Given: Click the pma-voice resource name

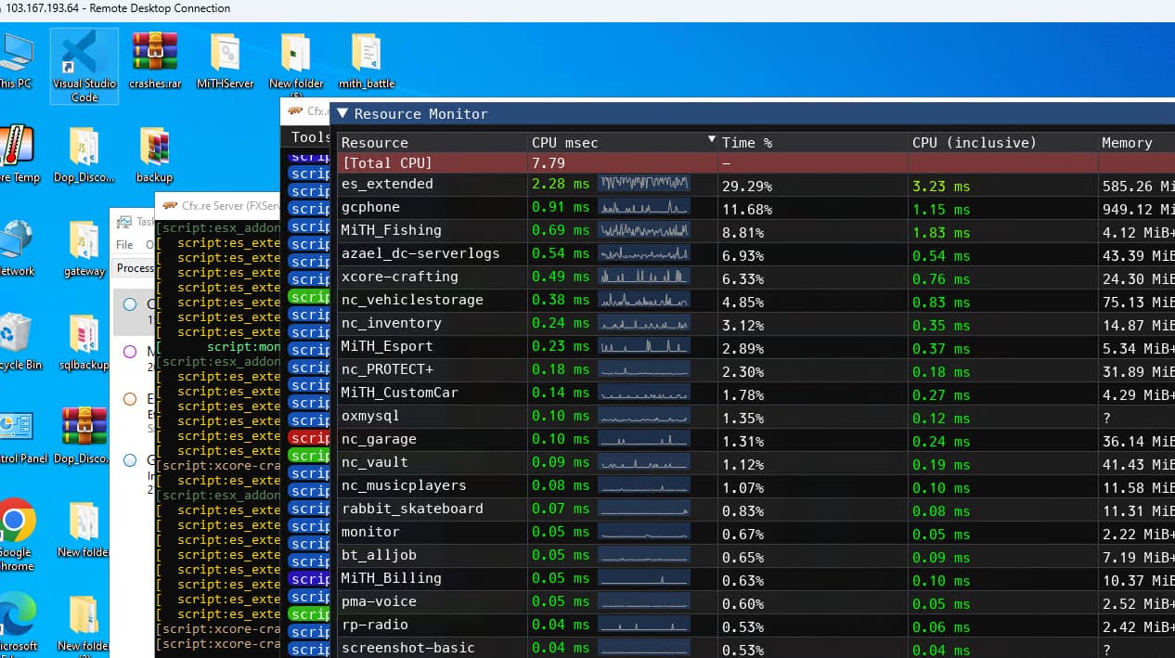Looking at the screenshot, I should coord(379,601).
